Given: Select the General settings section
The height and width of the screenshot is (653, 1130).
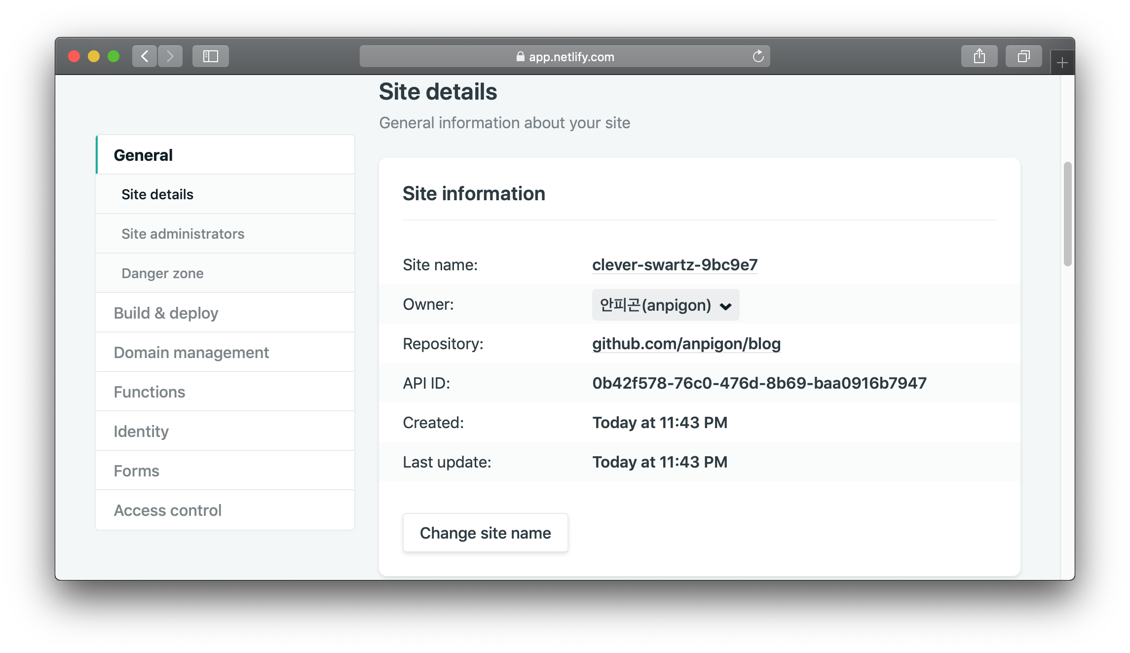Looking at the screenshot, I should 143,155.
